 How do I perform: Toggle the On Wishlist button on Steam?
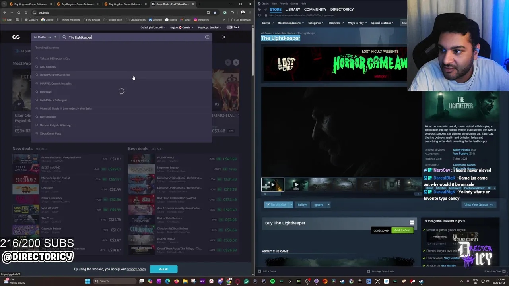(x=276, y=205)
